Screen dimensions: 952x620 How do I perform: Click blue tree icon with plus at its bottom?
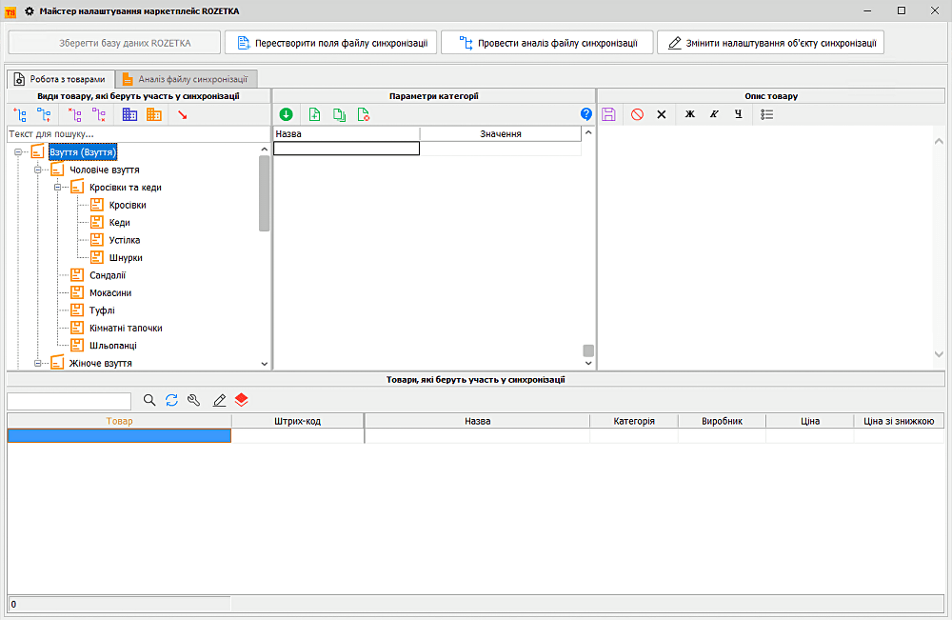(44, 115)
